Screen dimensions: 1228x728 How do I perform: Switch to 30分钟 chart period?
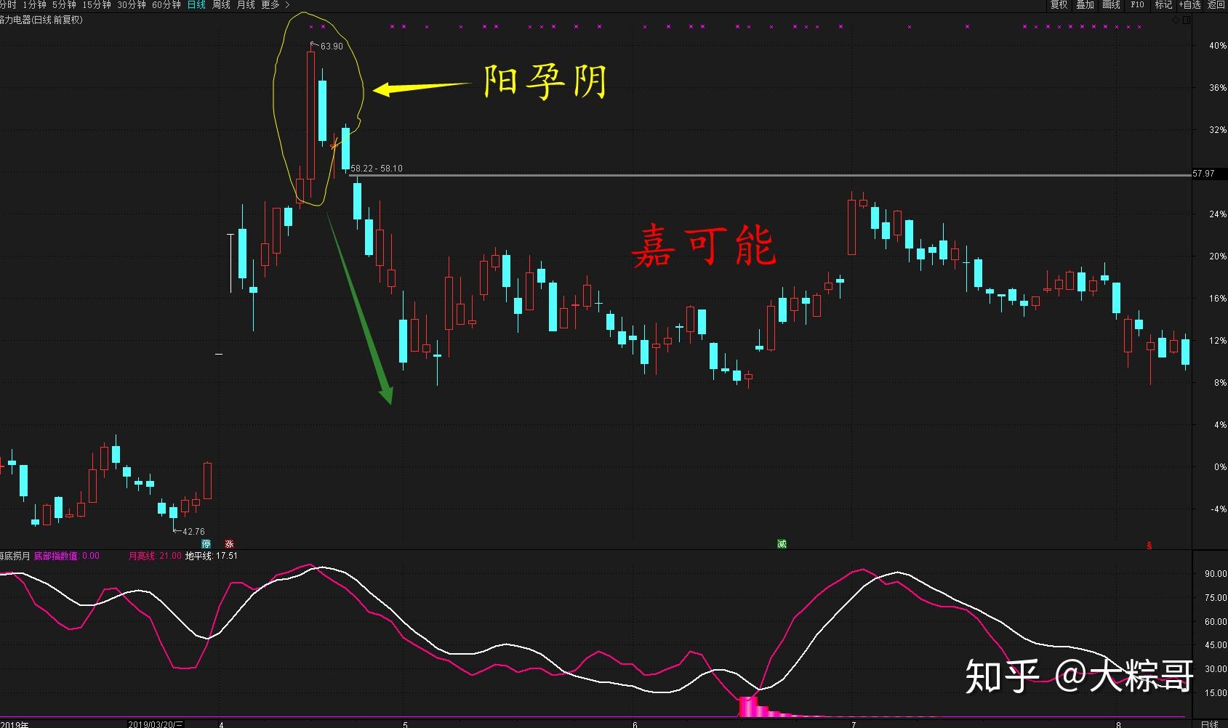[x=132, y=5]
